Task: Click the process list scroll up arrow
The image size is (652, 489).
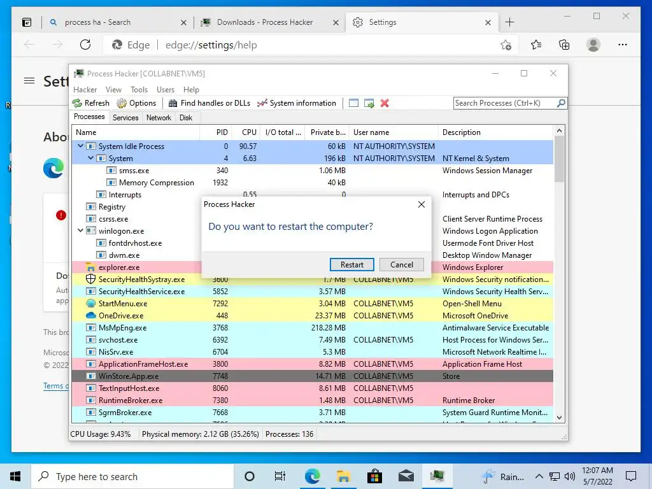Action: [x=559, y=131]
